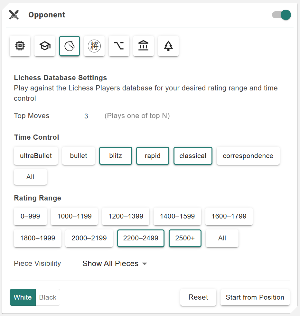300x316 pixels.
Task: Click the Chinese character opponent icon
Action: [94, 46]
